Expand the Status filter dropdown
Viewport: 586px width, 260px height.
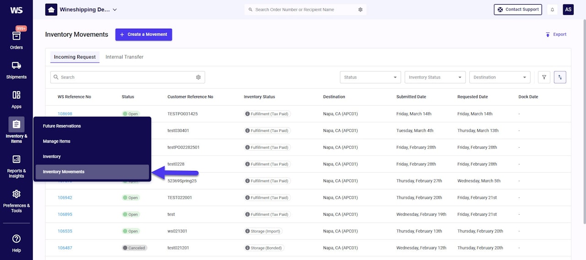click(370, 77)
